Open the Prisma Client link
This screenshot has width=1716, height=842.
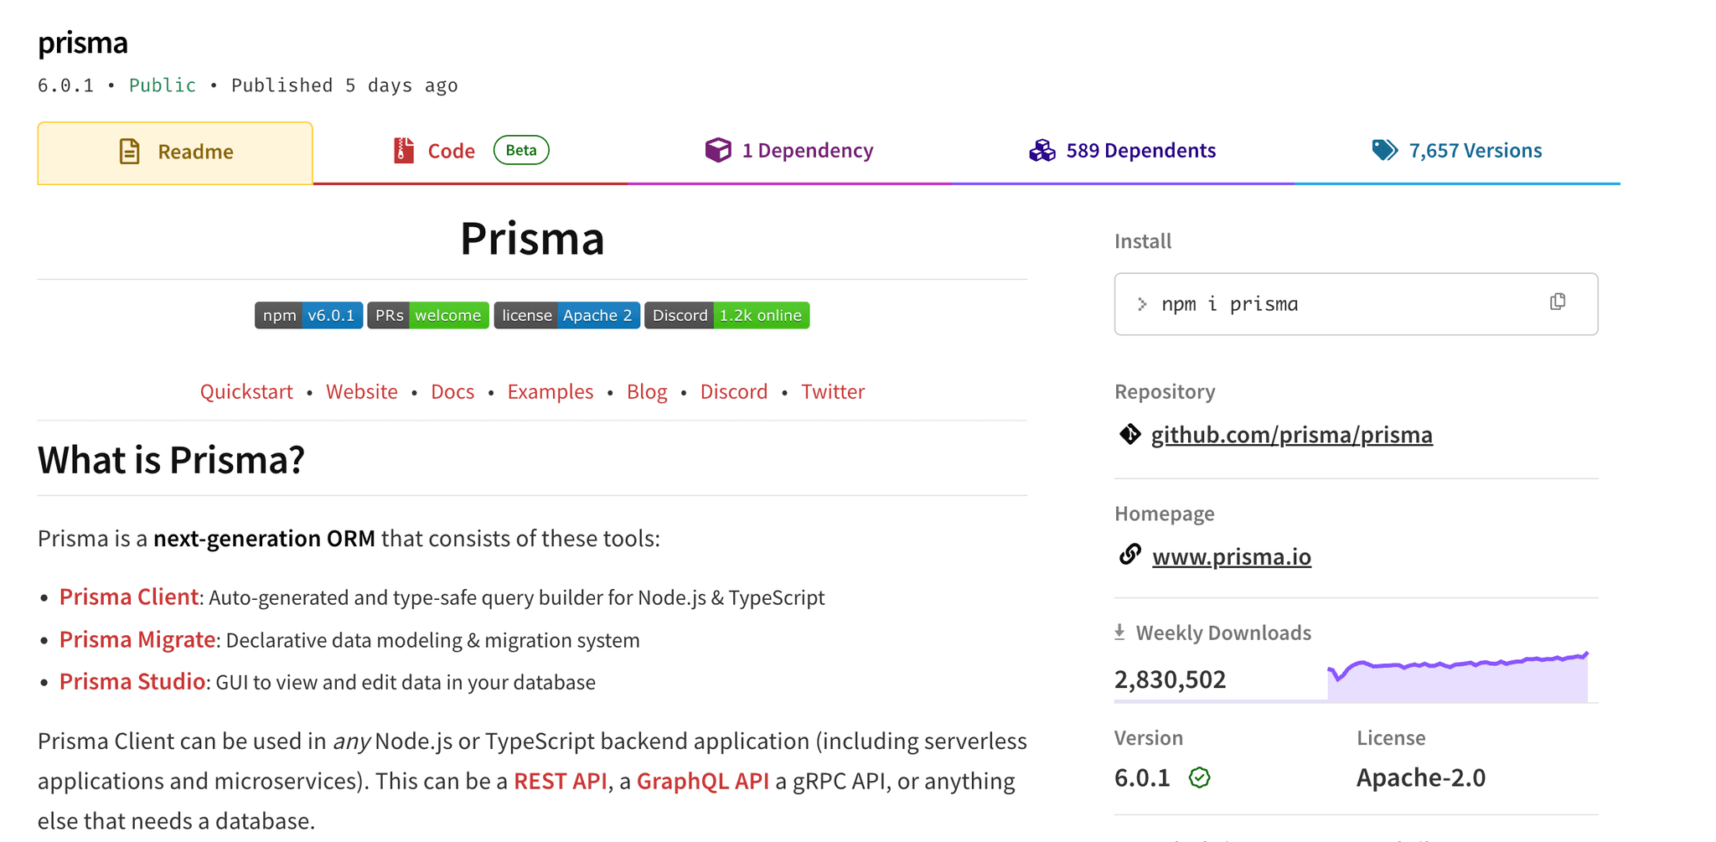129,597
